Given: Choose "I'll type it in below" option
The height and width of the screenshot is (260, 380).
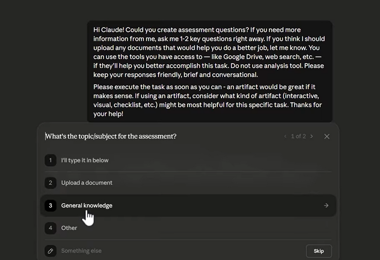Looking at the screenshot, I should pyautogui.click(x=85, y=160).
